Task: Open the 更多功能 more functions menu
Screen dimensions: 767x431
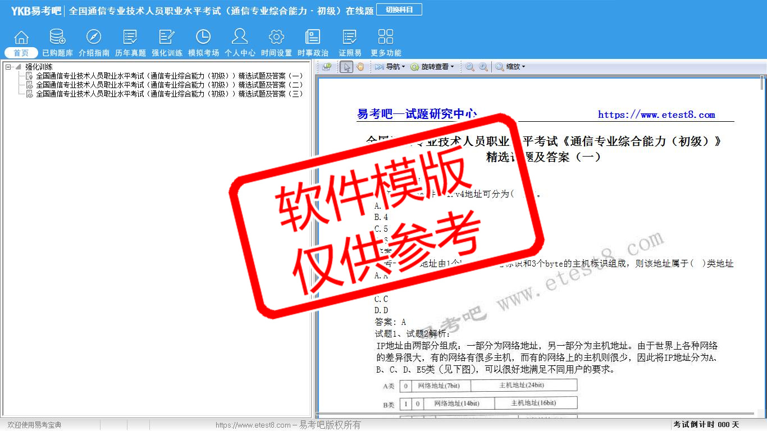Action: tap(386, 43)
